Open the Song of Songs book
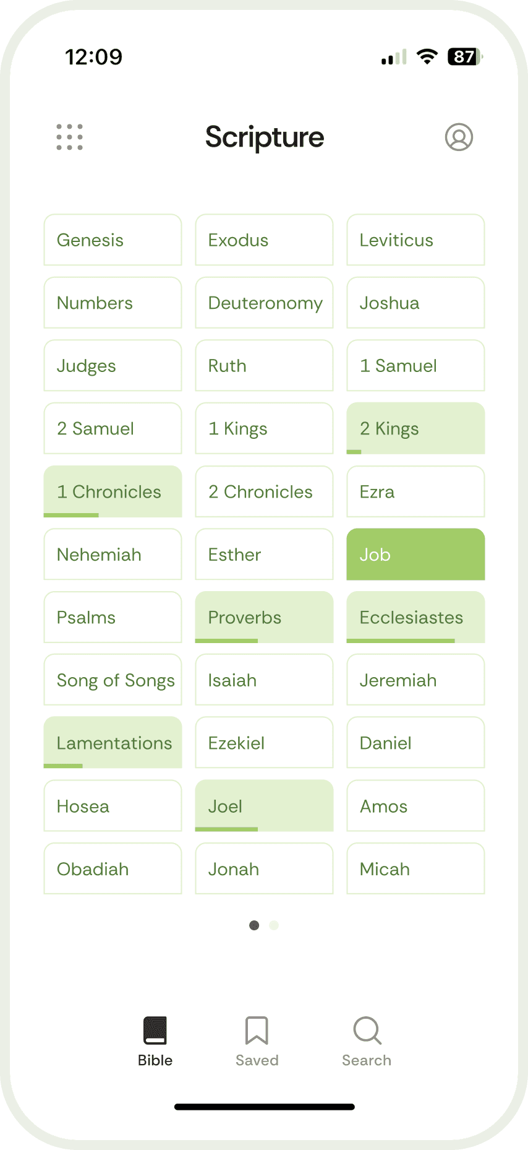528x1150 pixels. pos(113,680)
